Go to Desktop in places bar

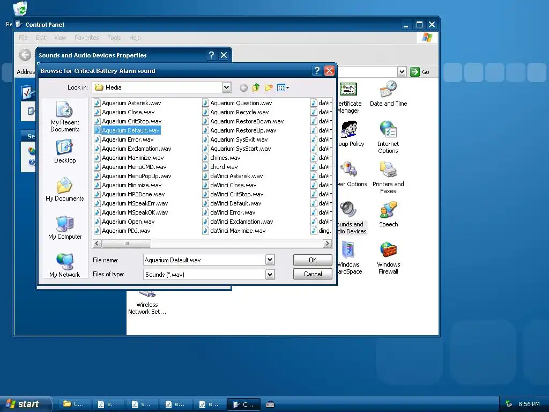pos(65,151)
